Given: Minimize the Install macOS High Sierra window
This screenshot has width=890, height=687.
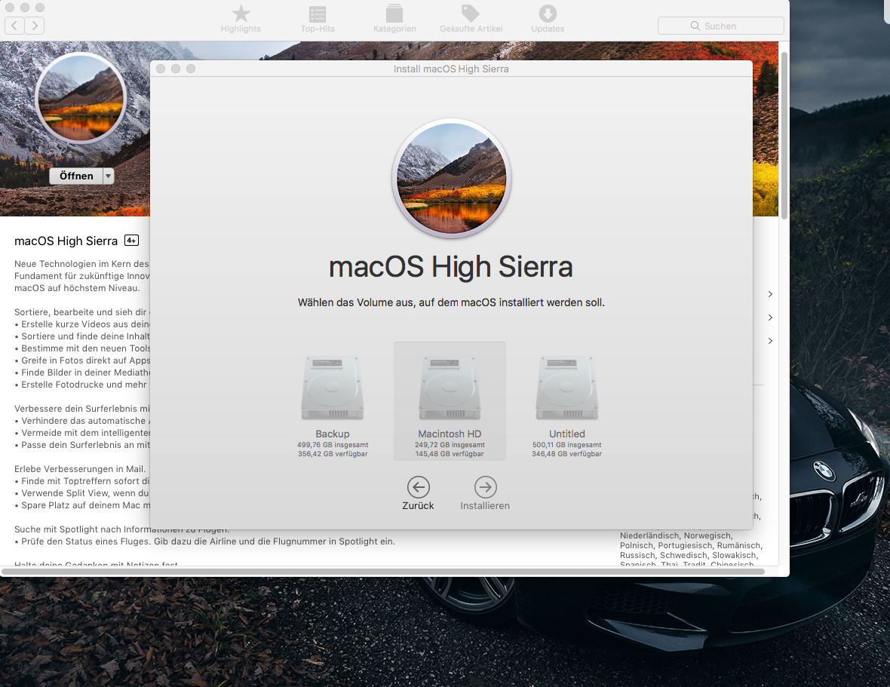Looking at the screenshot, I should pos(176,69).
